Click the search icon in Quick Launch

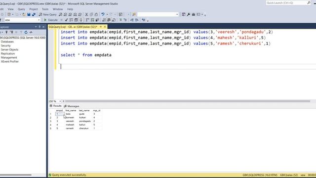pos(309,2)
